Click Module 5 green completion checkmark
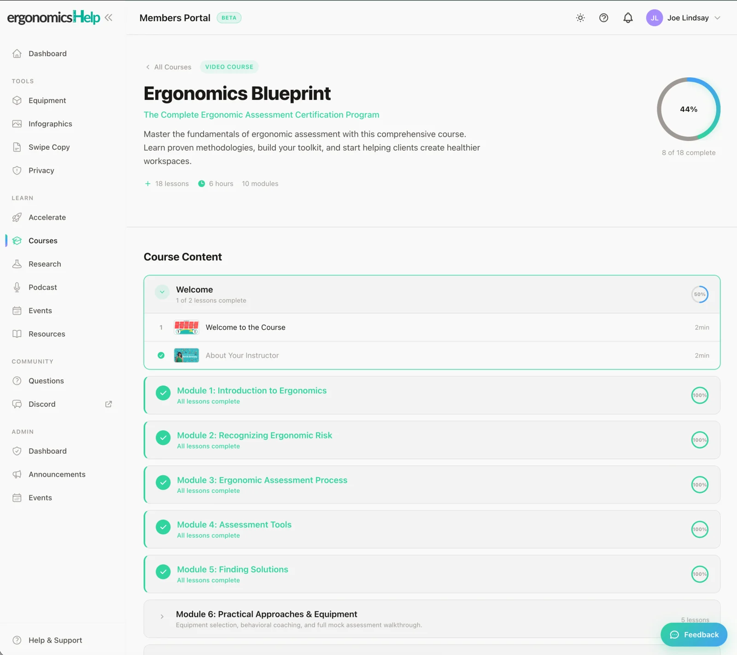 163,572
